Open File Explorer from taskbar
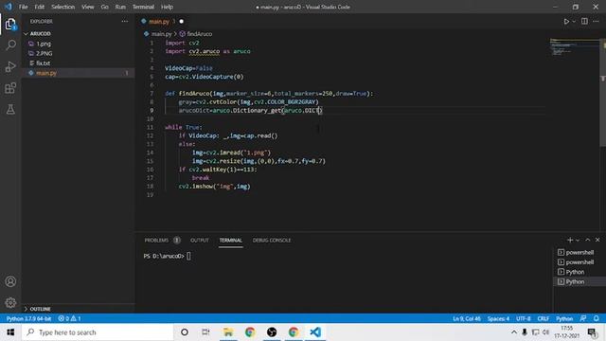 [228, 332]
